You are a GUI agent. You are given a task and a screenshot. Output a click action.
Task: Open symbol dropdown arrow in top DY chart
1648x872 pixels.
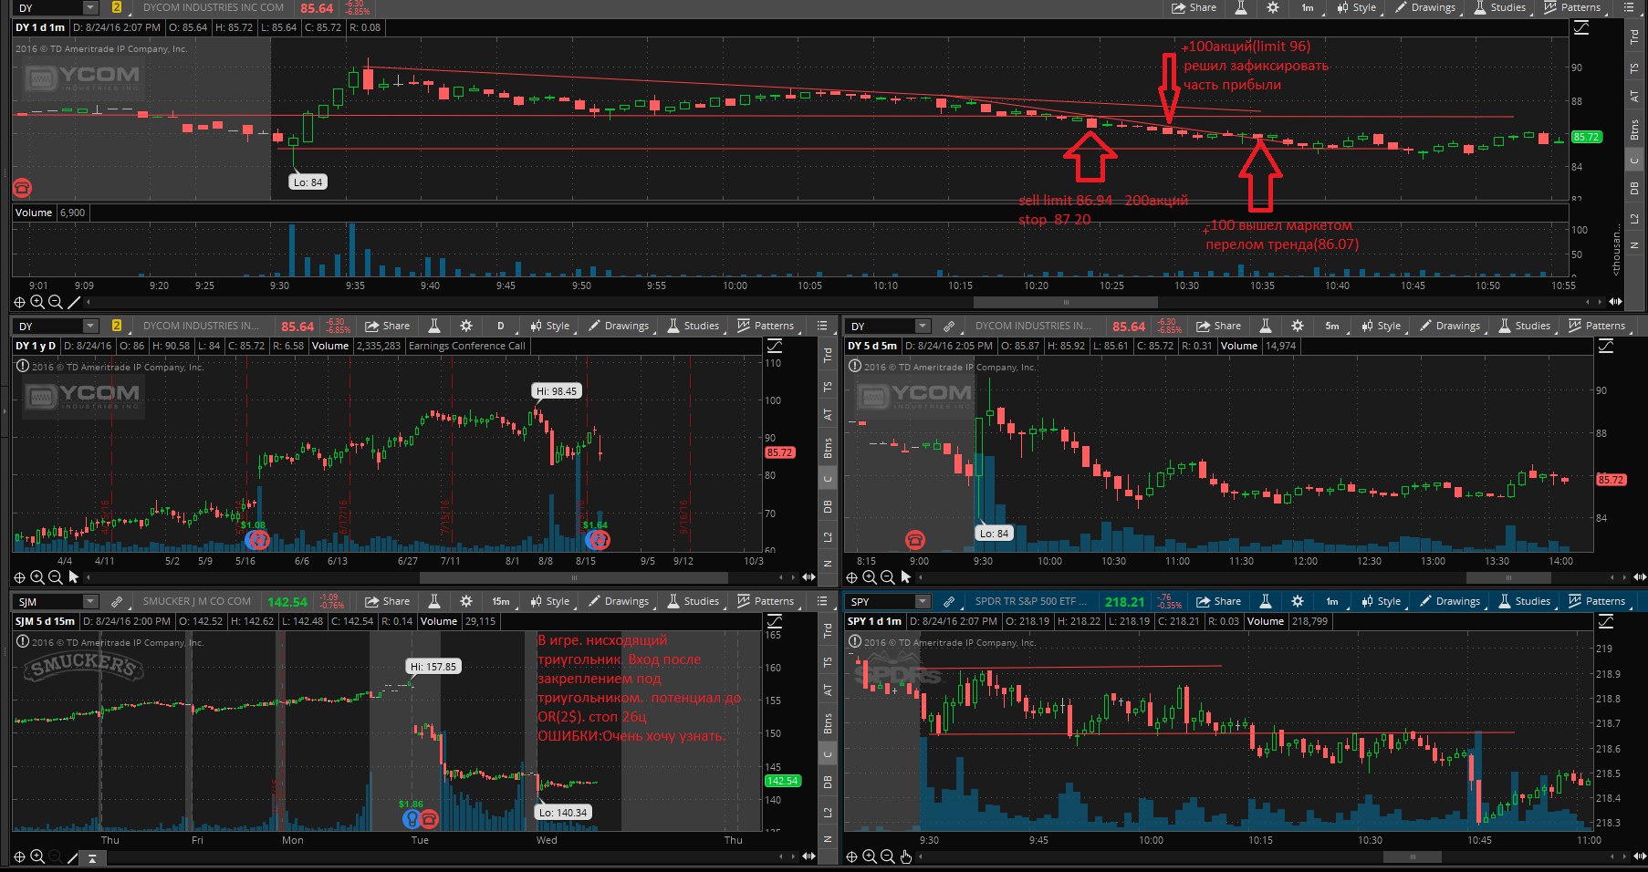coord(89,7)
